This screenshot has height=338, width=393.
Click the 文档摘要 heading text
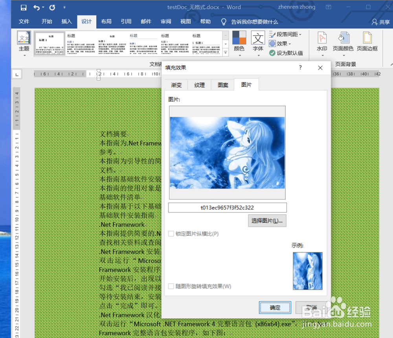tap(113, 134)
